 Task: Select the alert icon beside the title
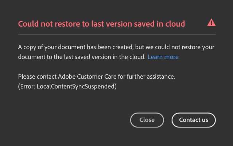tap(211, 23)
